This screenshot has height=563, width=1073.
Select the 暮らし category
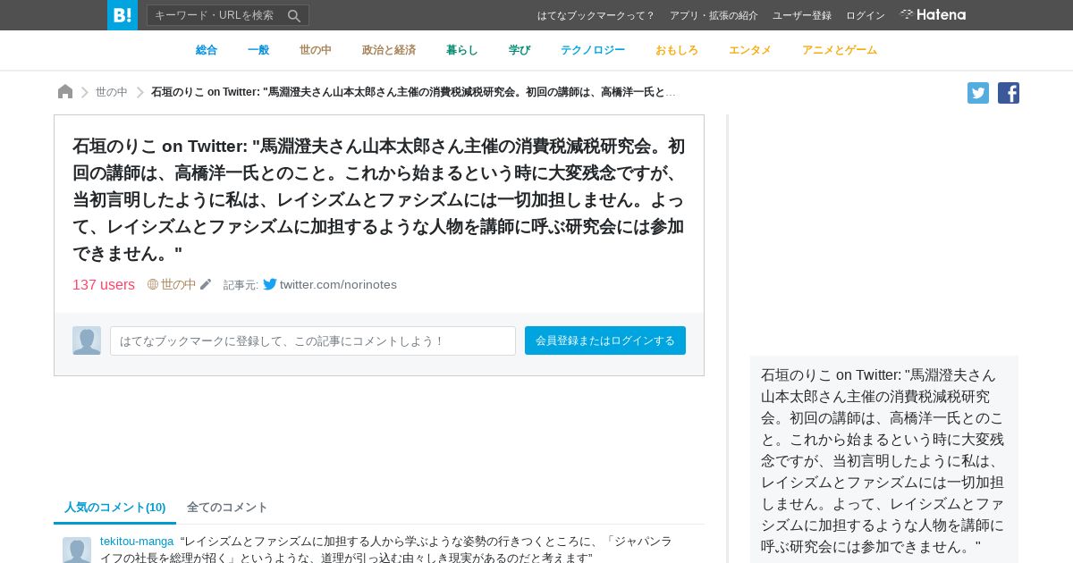click(462, 50)
